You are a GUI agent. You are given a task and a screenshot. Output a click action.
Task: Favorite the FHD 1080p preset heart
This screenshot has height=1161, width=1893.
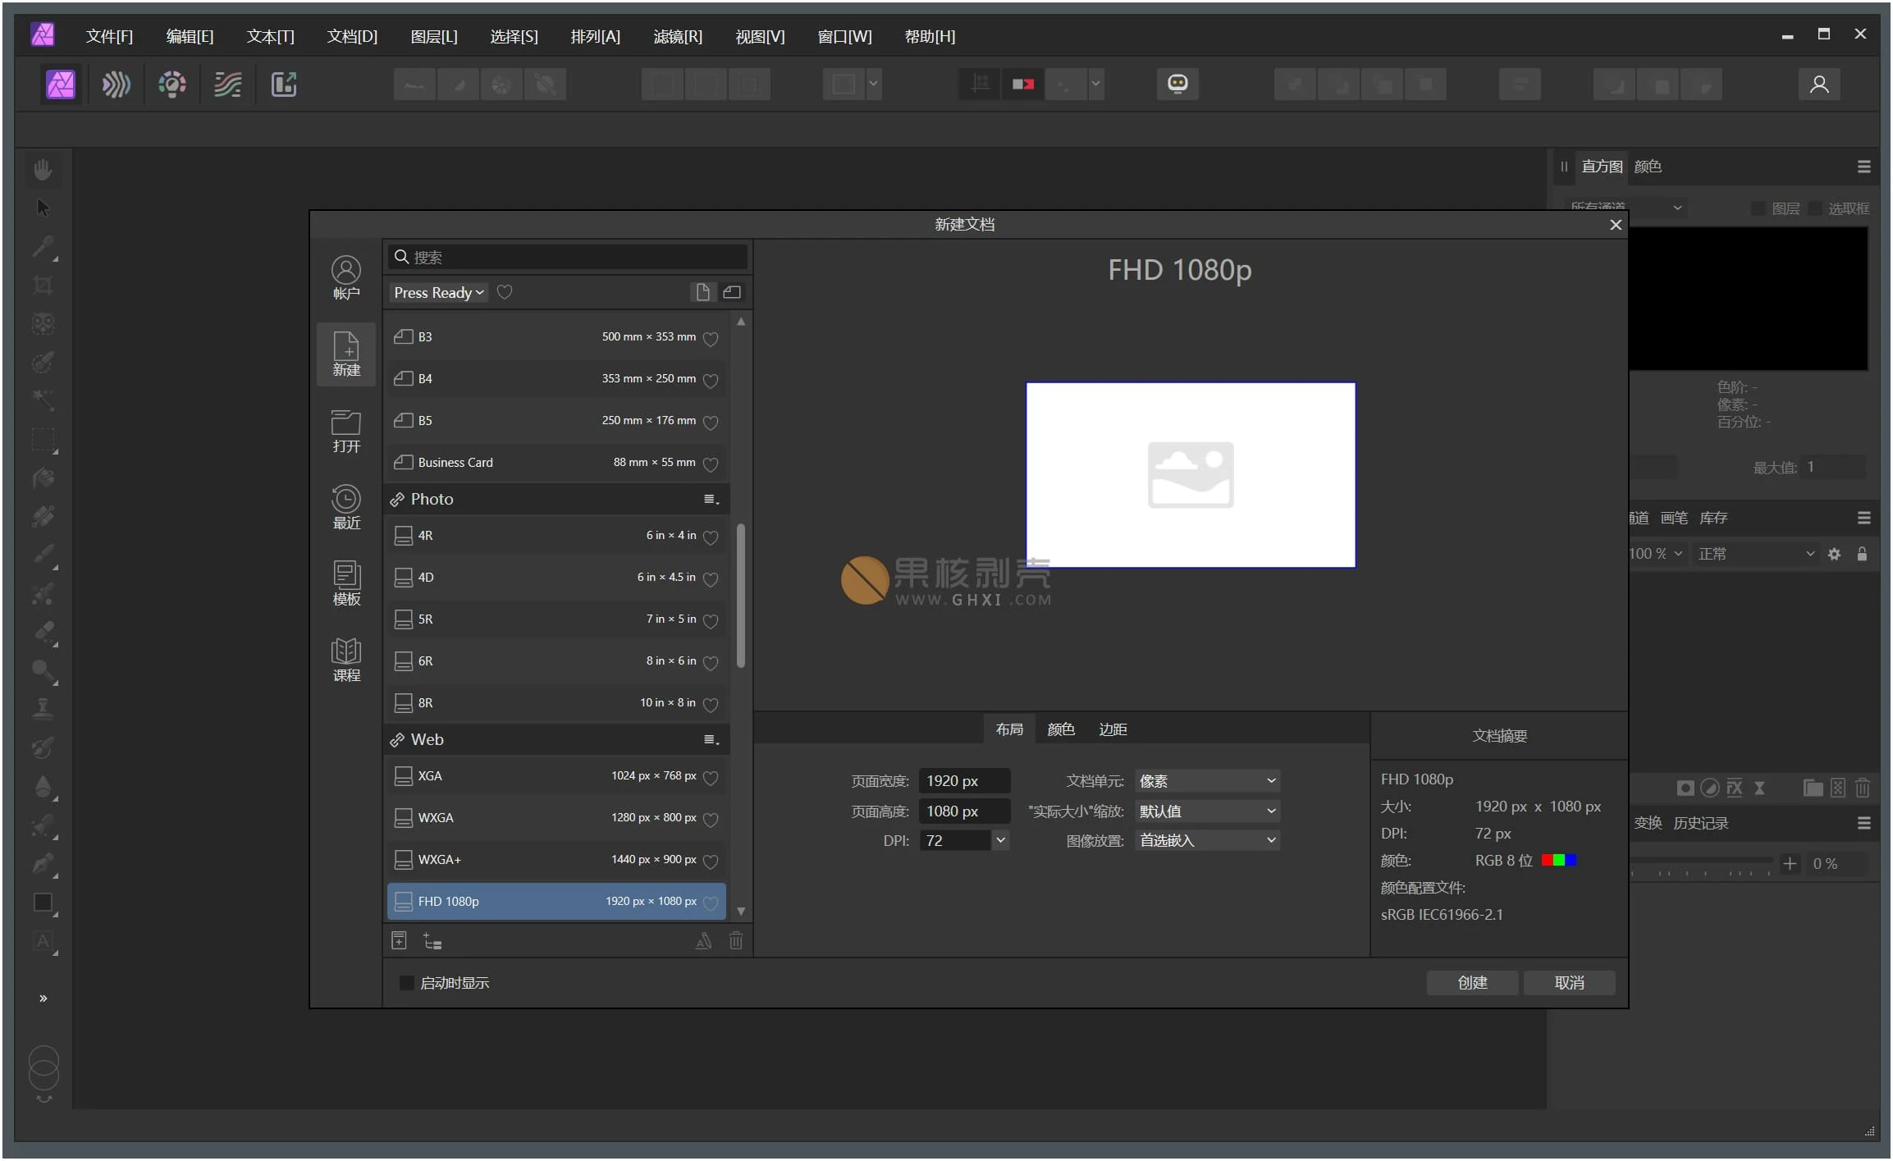tap(711, 902)
